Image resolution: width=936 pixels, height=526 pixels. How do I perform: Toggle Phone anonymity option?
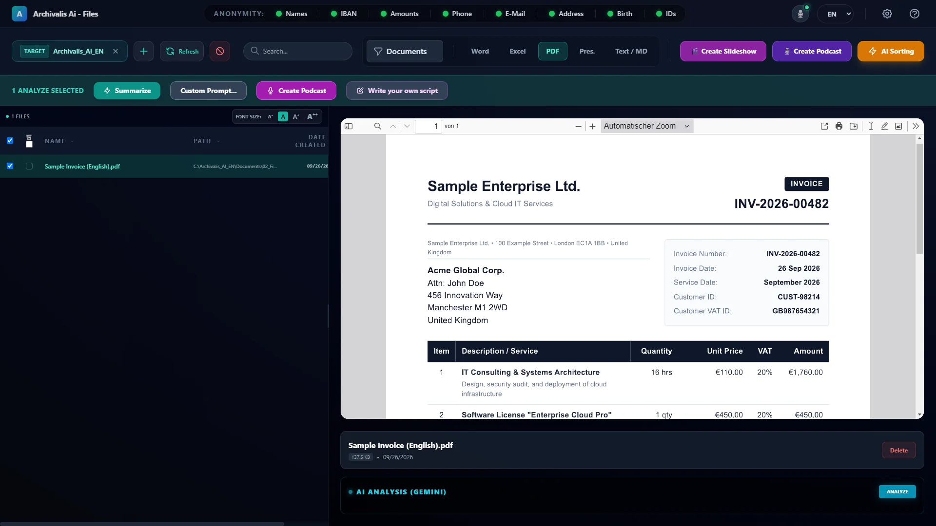pos(457,14)
